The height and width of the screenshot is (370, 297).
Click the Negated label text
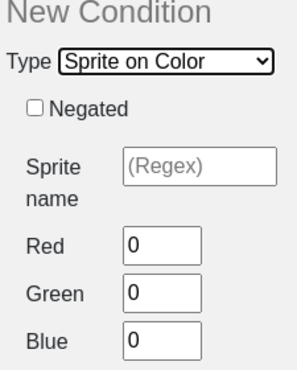88,109
